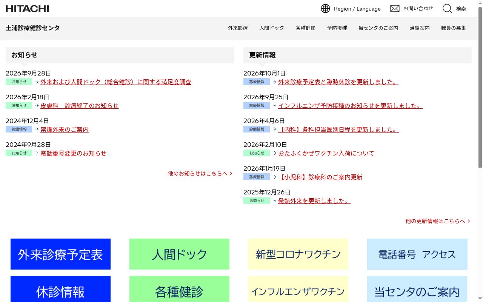The image size is (483, 302).
Task: Click the green 人間ドック banner
Action: [179, 254]
